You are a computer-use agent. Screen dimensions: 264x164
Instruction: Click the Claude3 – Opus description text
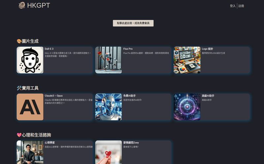tap(69, 102)
